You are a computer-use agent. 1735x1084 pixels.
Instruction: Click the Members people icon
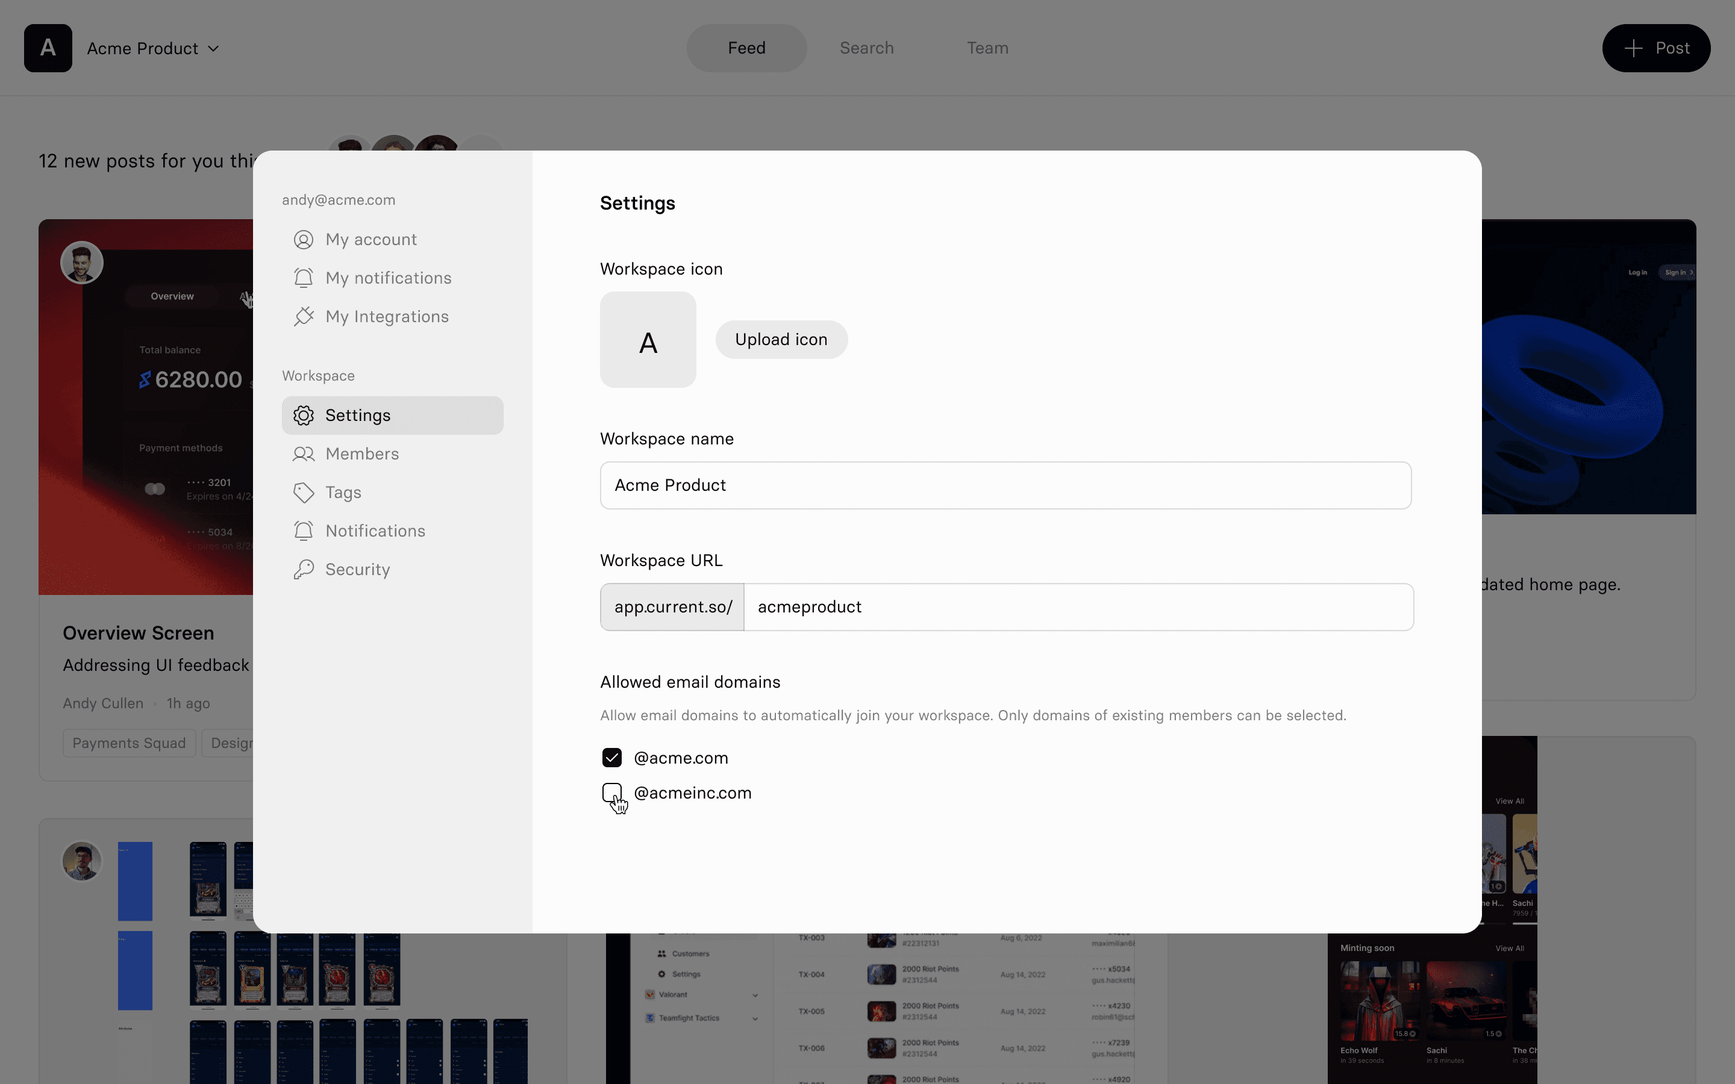click(303, 454)
